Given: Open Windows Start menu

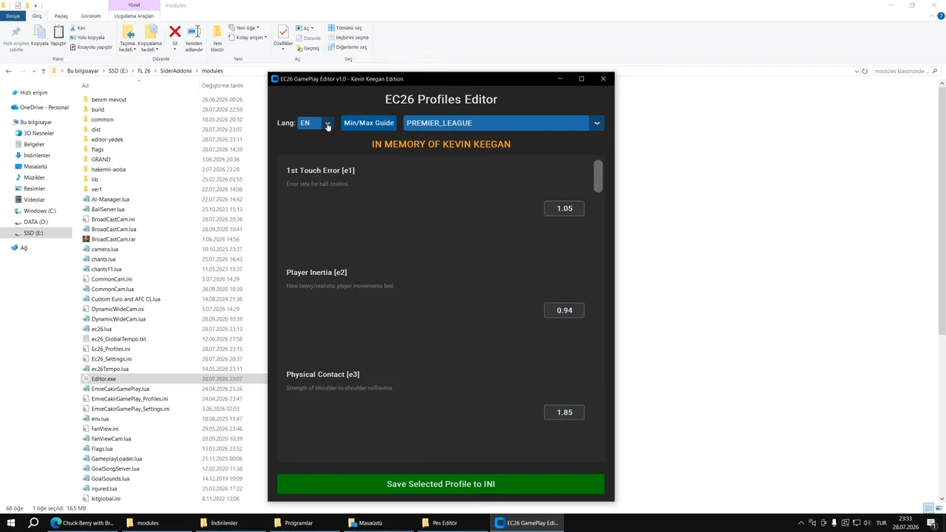Looking at the screenshot, I should 13,523.
